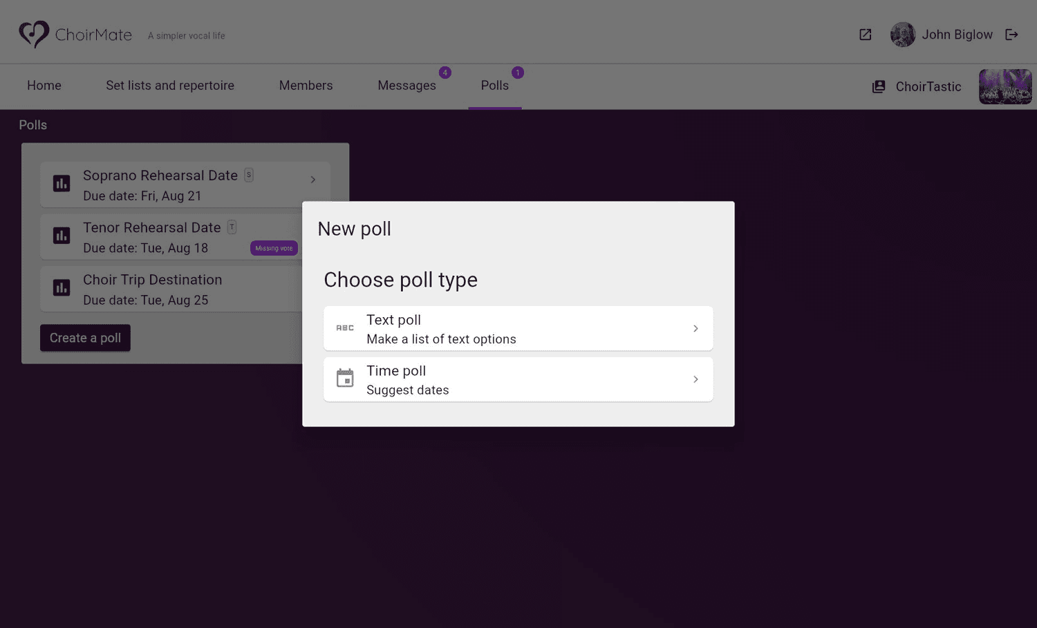Image resolution: width=1037 pixels, height=628 pixels.
Task: Expand Soprano Rehearsal Date chevron arrow
Action: click(313, 180)
